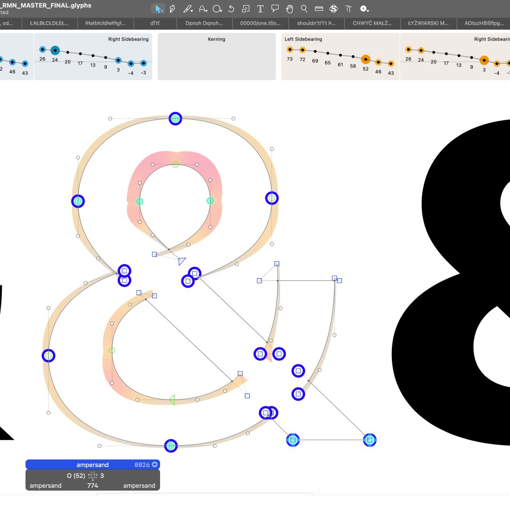Switch to the 00000/one.tf/o... tab

pos(260,23)
